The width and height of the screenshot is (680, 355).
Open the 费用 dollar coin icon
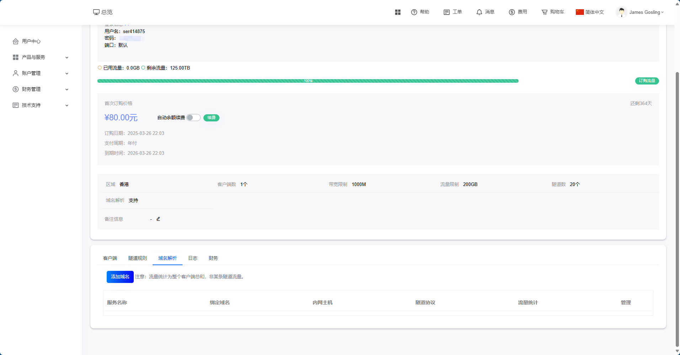[x=512, y=12]
